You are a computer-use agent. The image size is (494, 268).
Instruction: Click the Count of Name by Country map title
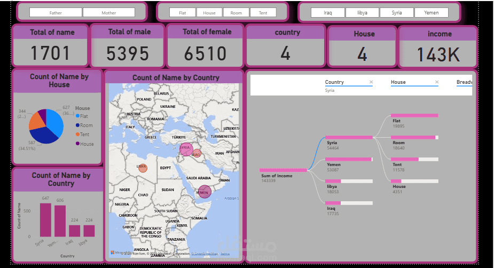click(176, 77)
